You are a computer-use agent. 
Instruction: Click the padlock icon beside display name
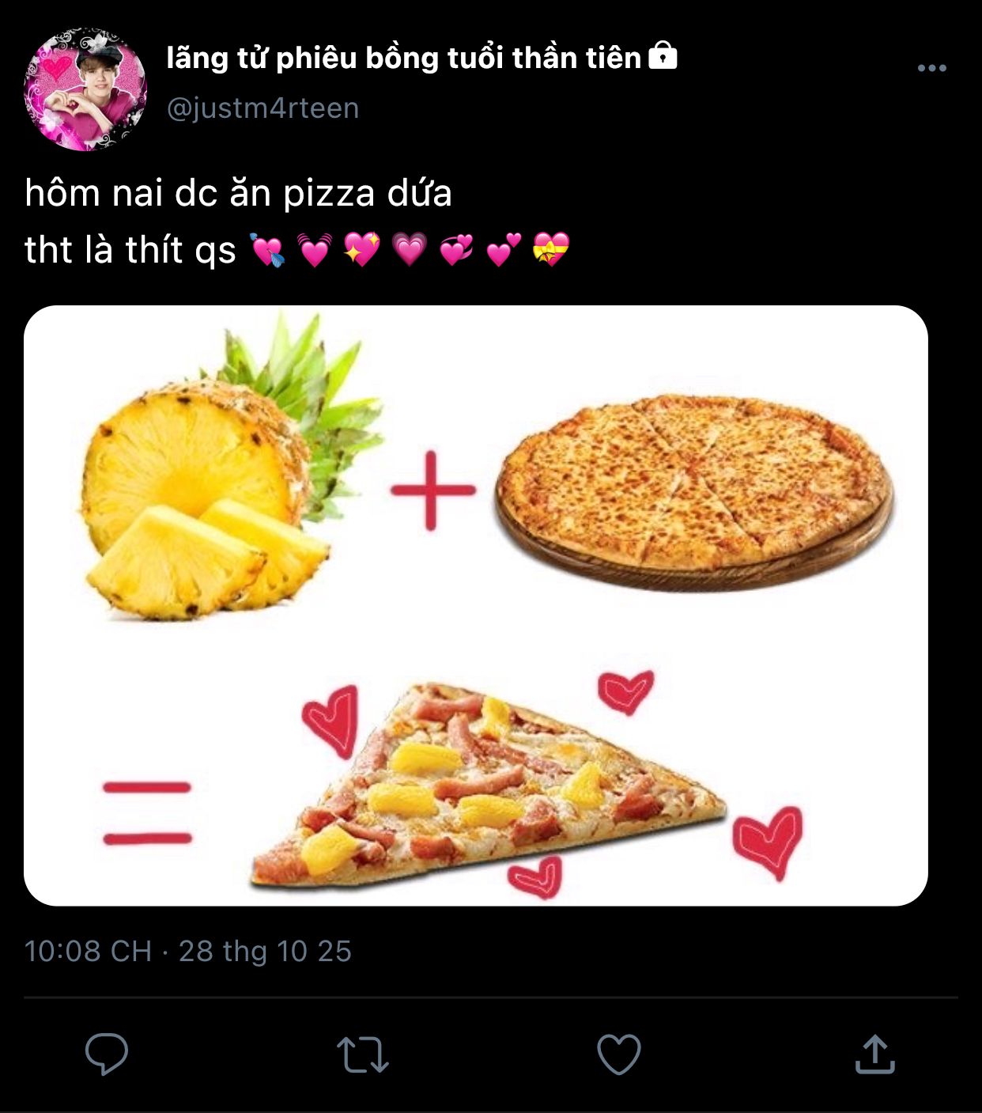[663, 57]
